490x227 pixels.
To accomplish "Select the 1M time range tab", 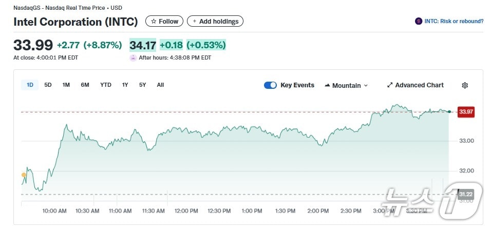I will [66, 85].
